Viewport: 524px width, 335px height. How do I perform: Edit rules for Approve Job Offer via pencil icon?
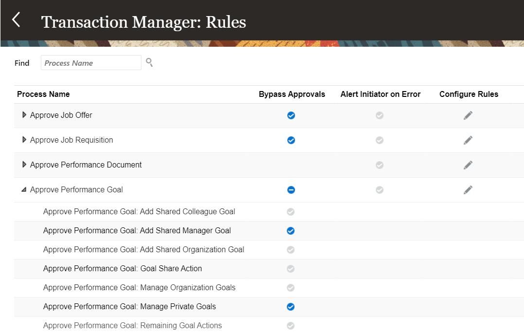468,115
